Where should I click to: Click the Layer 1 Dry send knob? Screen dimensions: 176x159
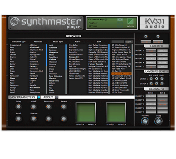click(162, 79)
